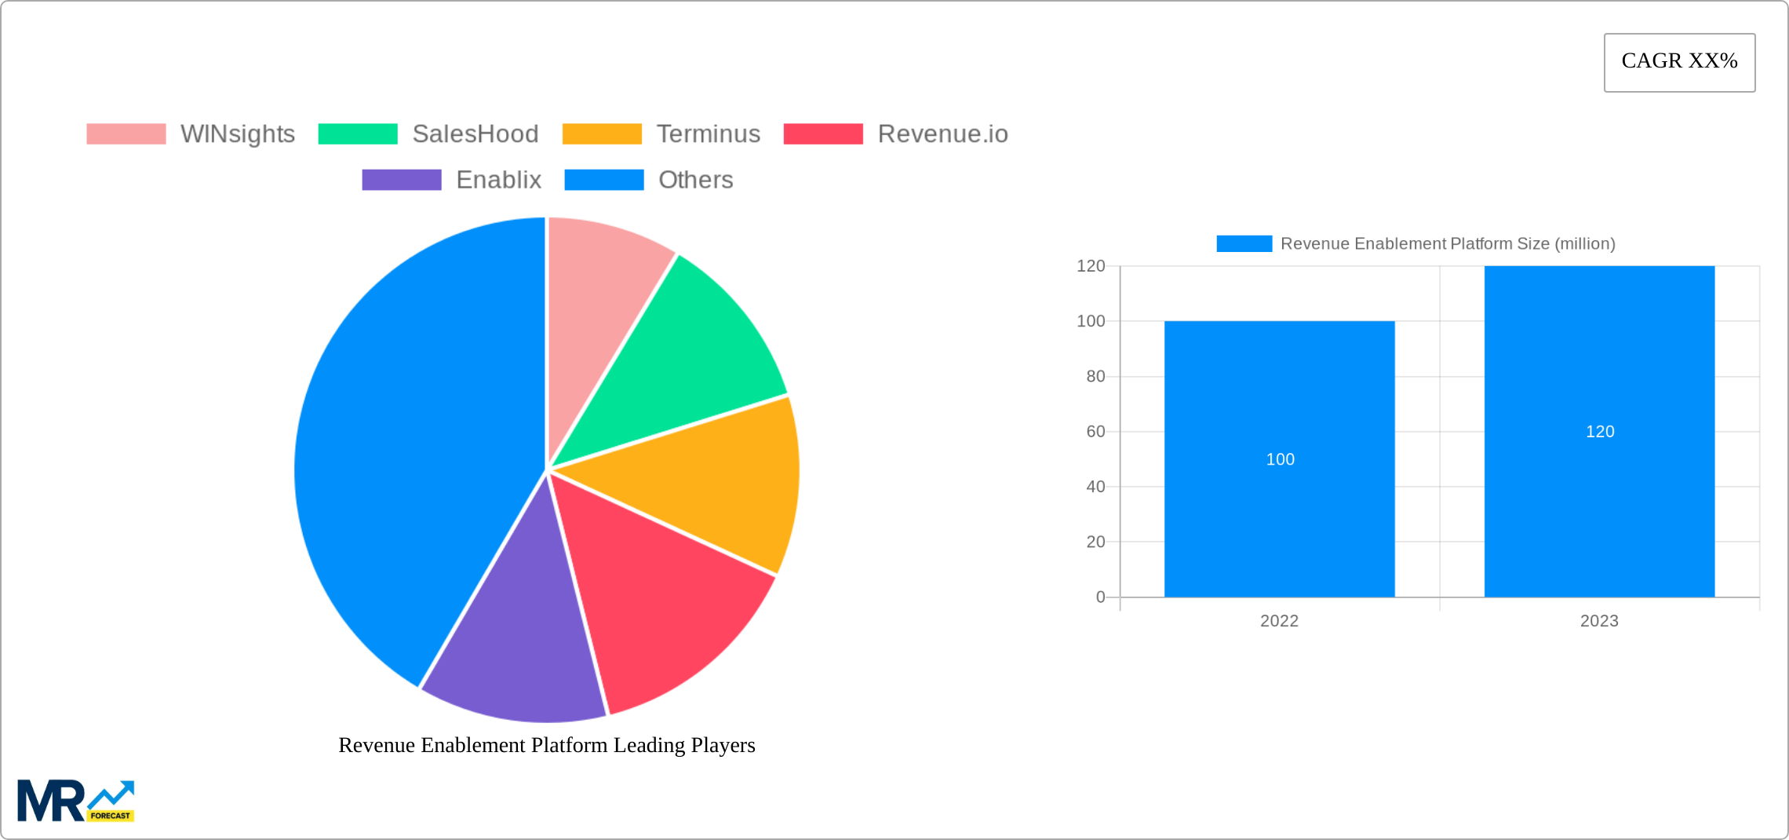Screen dimensions: 1789x840
Task: Click the WINsights pink legend swatch
Action: point(126,133)
